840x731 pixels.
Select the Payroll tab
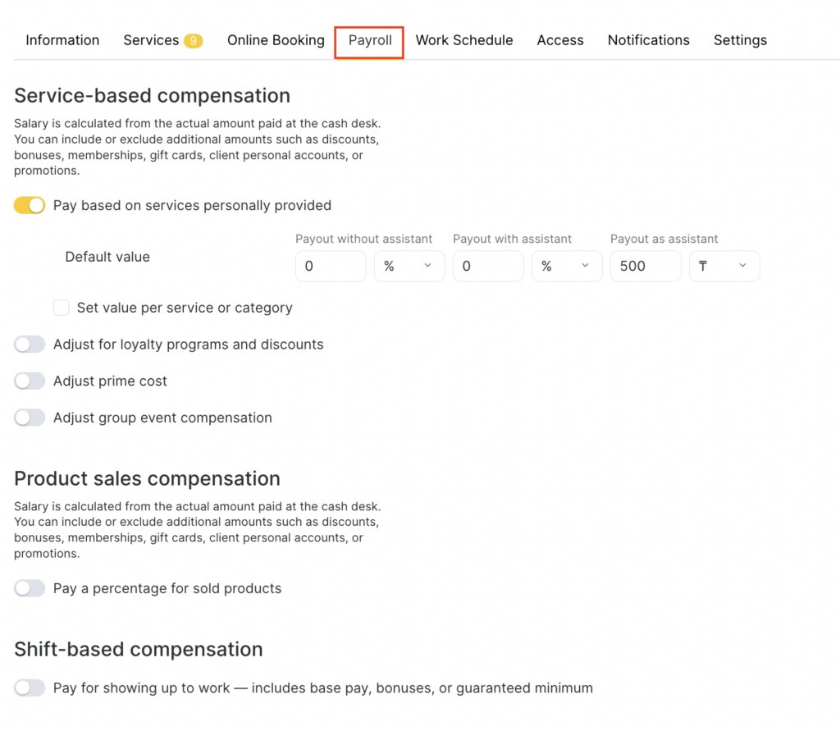point(370,40)
